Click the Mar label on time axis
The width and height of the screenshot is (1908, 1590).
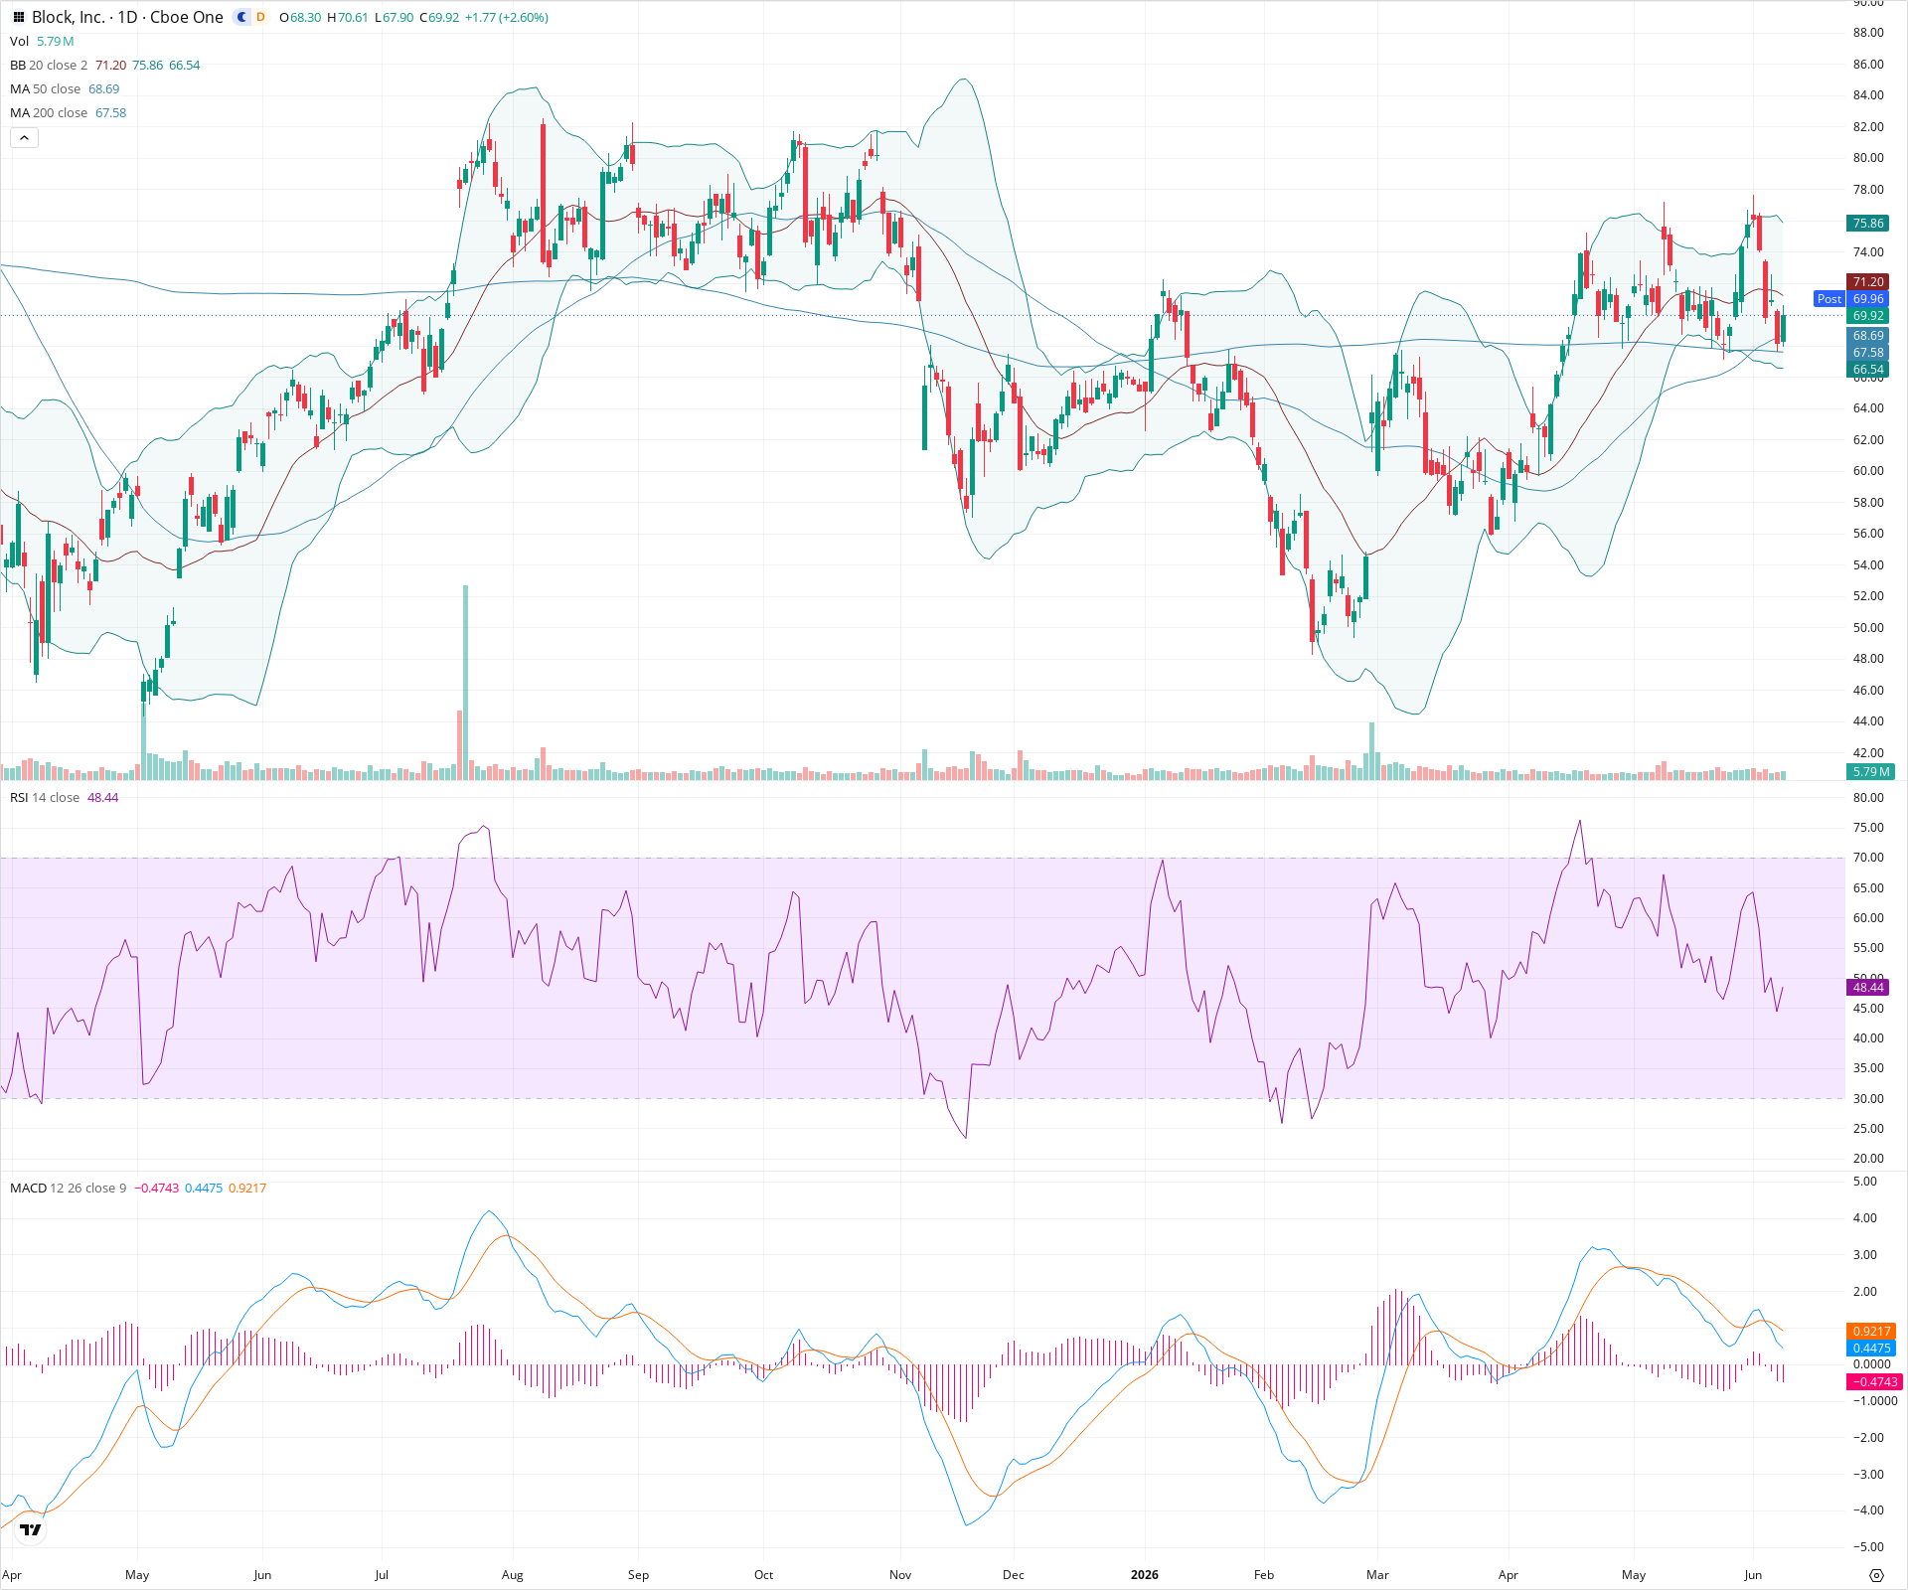tap(1377, 1575)
